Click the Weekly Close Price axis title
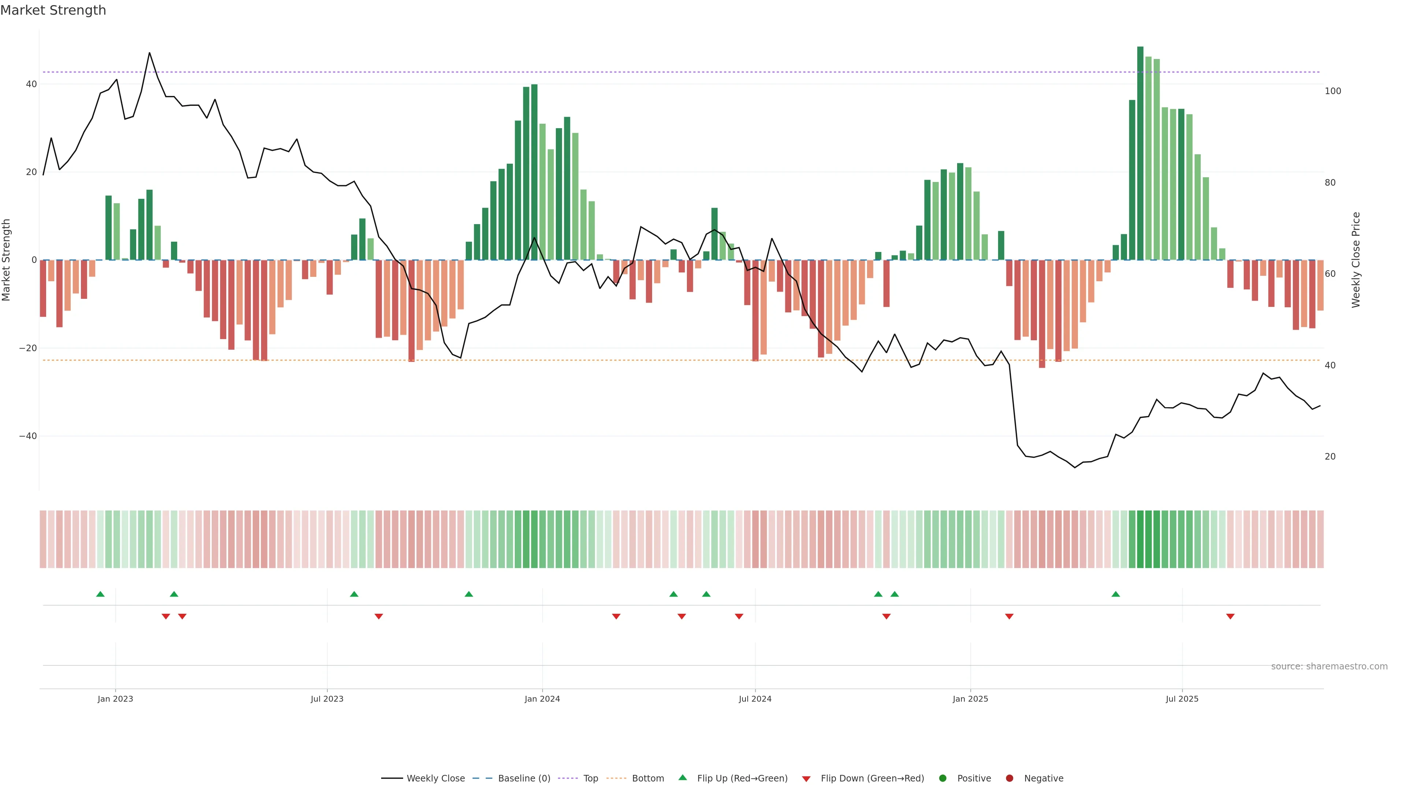The image size is (1406, 791). tap(1356, 260)
